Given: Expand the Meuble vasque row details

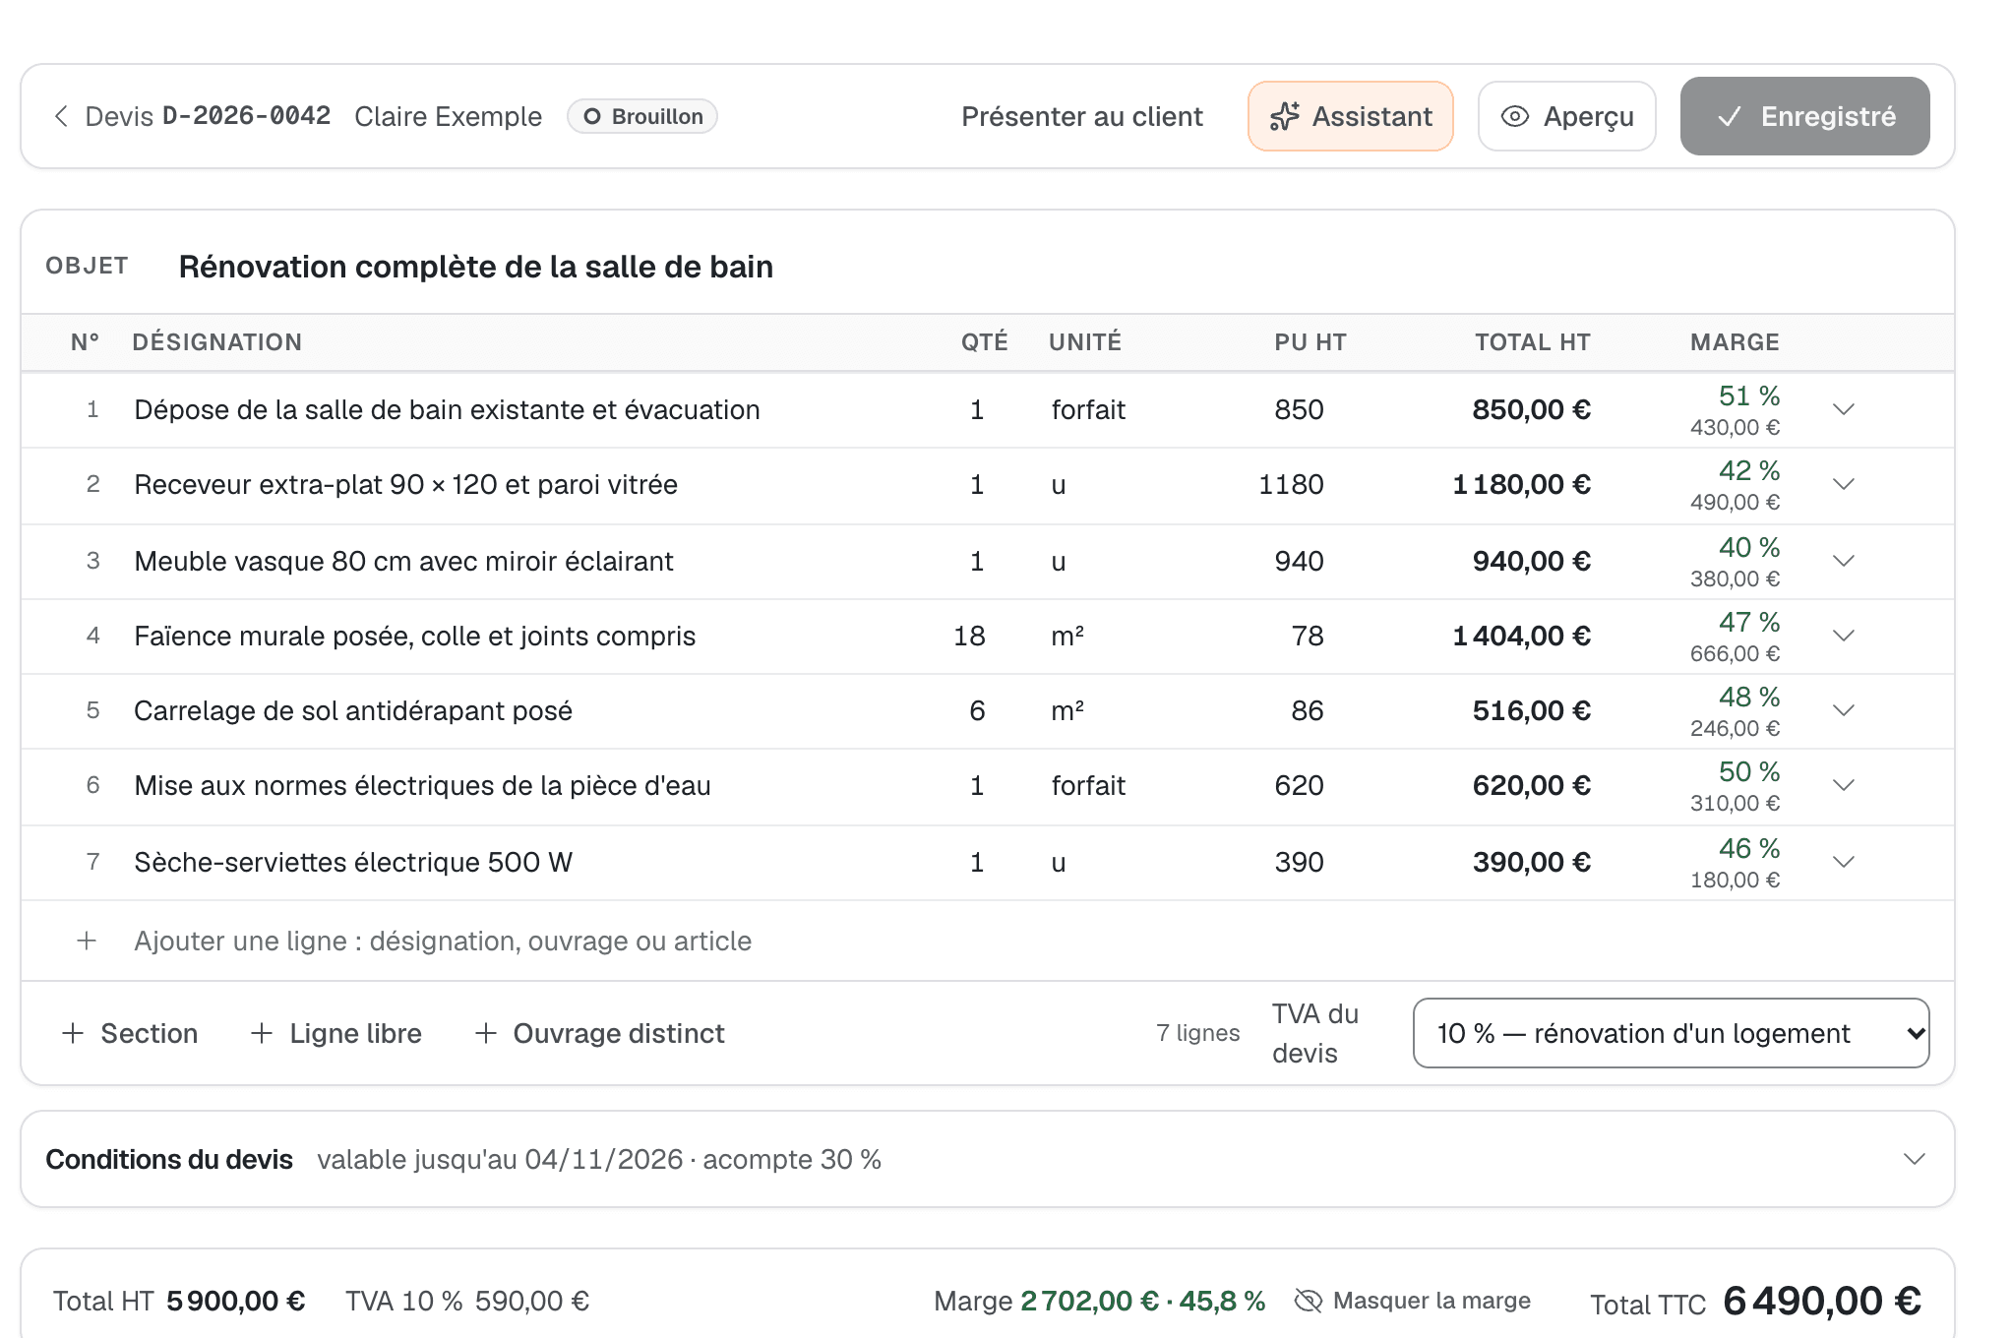Looking at the screenshot, I should [1844, 561].
